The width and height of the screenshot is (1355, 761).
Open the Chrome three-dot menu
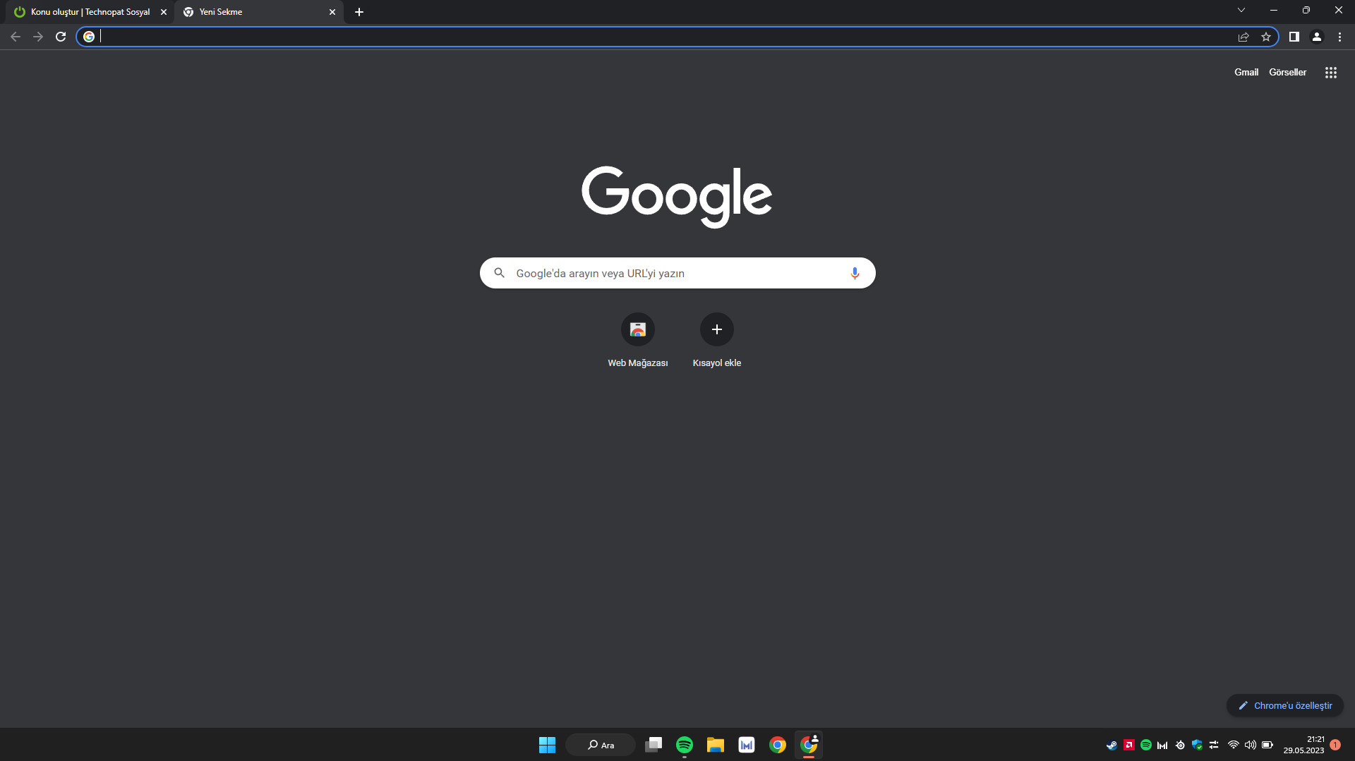(x=1339, y=37)
